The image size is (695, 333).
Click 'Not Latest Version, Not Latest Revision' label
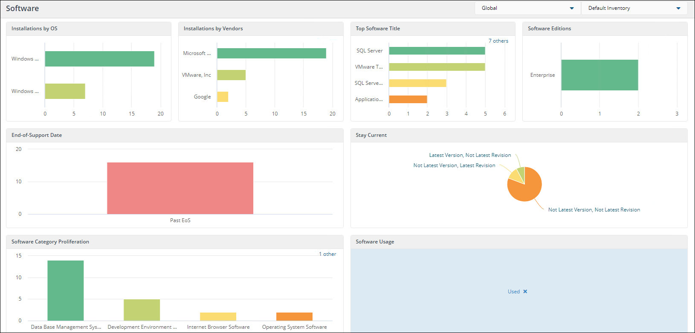click(x=594, y=210)
